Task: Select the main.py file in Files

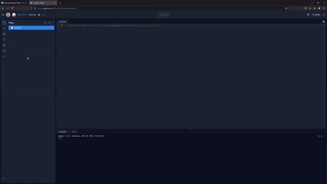Action: (x=31, y=28)
